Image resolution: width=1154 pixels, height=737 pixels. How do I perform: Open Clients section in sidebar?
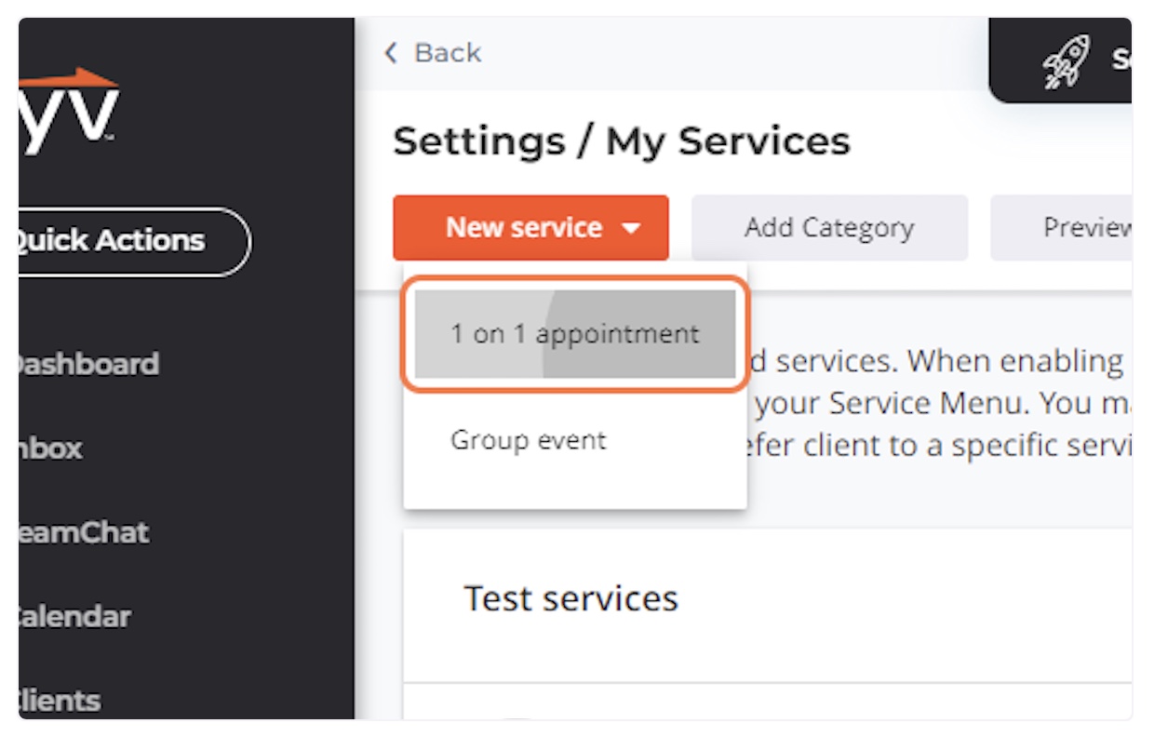(x=60, y=700)
